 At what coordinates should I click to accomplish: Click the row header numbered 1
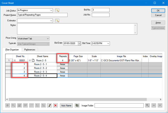[x=9, y=60]
